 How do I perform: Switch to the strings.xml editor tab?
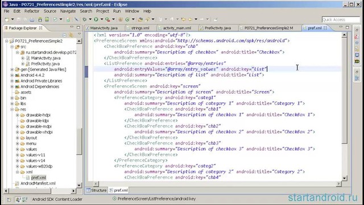[x=140, y=28]
